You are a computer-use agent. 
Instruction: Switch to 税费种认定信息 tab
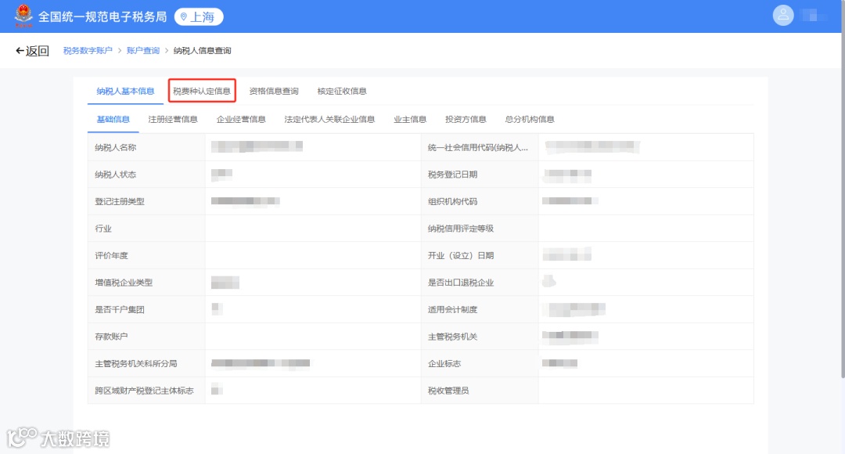pos(202,91)
